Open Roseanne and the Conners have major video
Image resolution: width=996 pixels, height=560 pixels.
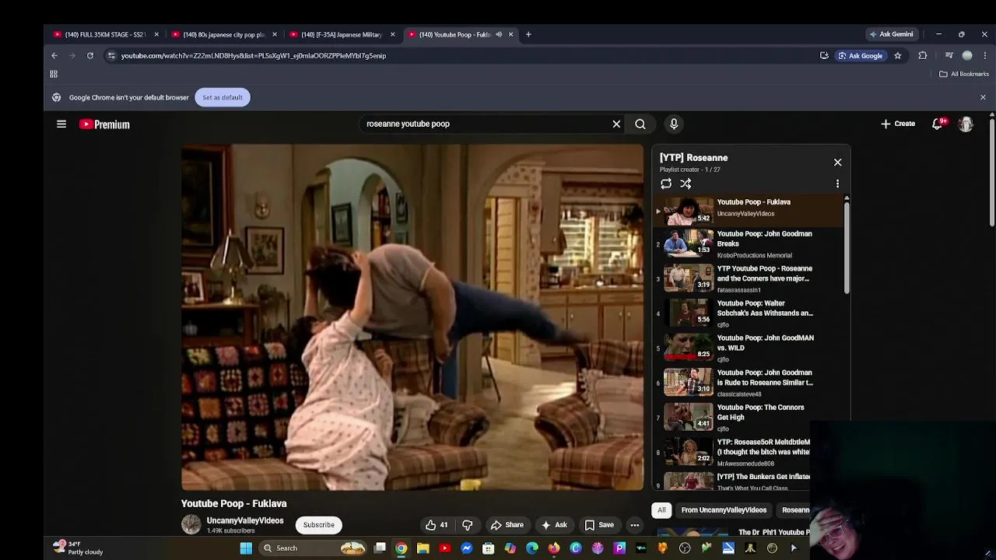tap(749, 278)
